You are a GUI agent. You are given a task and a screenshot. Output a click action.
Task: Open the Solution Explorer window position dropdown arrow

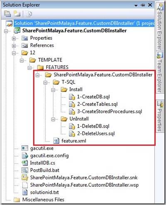click(x=136, y=5)
